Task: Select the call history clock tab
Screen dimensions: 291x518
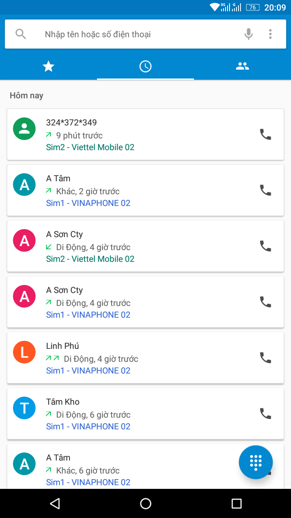Action: [145, 66]
